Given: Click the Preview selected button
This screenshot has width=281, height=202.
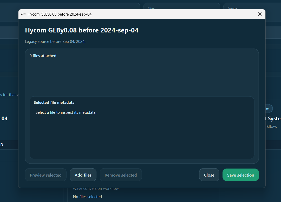Looking at the screenshot, I should click(x=45, y=175).
